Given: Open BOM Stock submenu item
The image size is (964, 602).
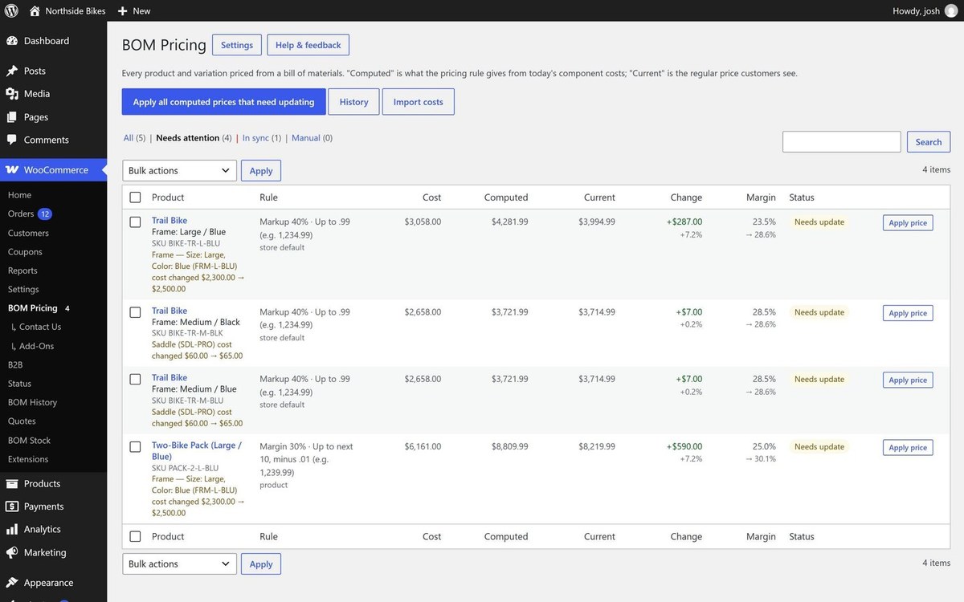Looking at the screenshot, I should tap(29, 441).
